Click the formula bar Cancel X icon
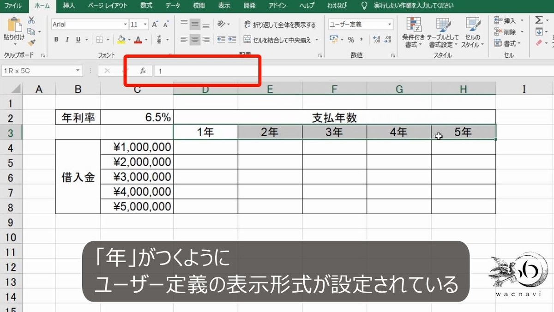 [x=107, y=71]
